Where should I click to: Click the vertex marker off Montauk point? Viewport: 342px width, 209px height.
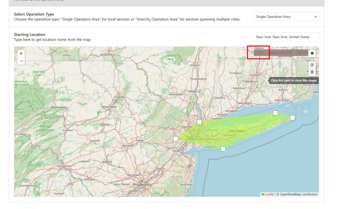click(x=293, y=117)
